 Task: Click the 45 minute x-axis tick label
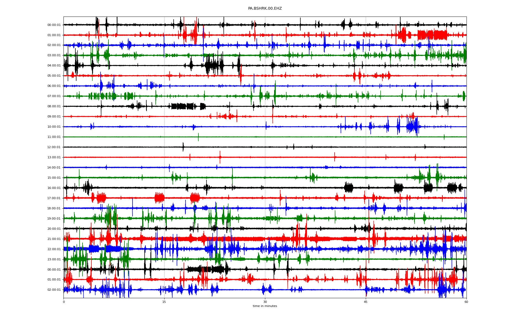[x=365, y=302]
